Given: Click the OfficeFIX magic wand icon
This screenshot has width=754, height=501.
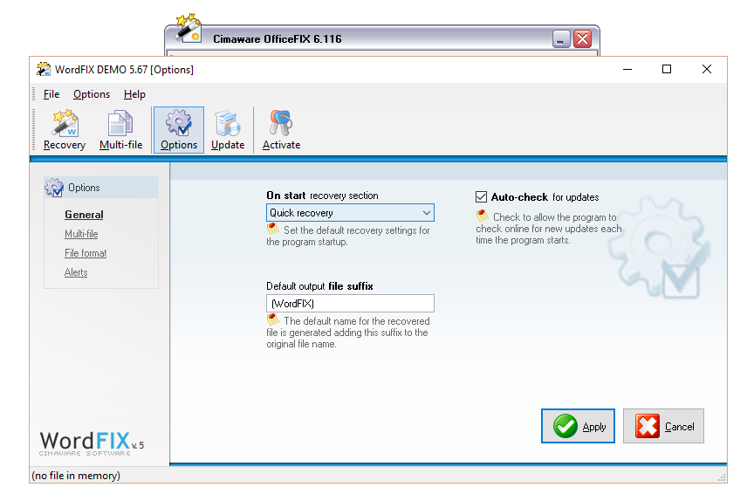Looking at the screenshot, I should [188, 28].
